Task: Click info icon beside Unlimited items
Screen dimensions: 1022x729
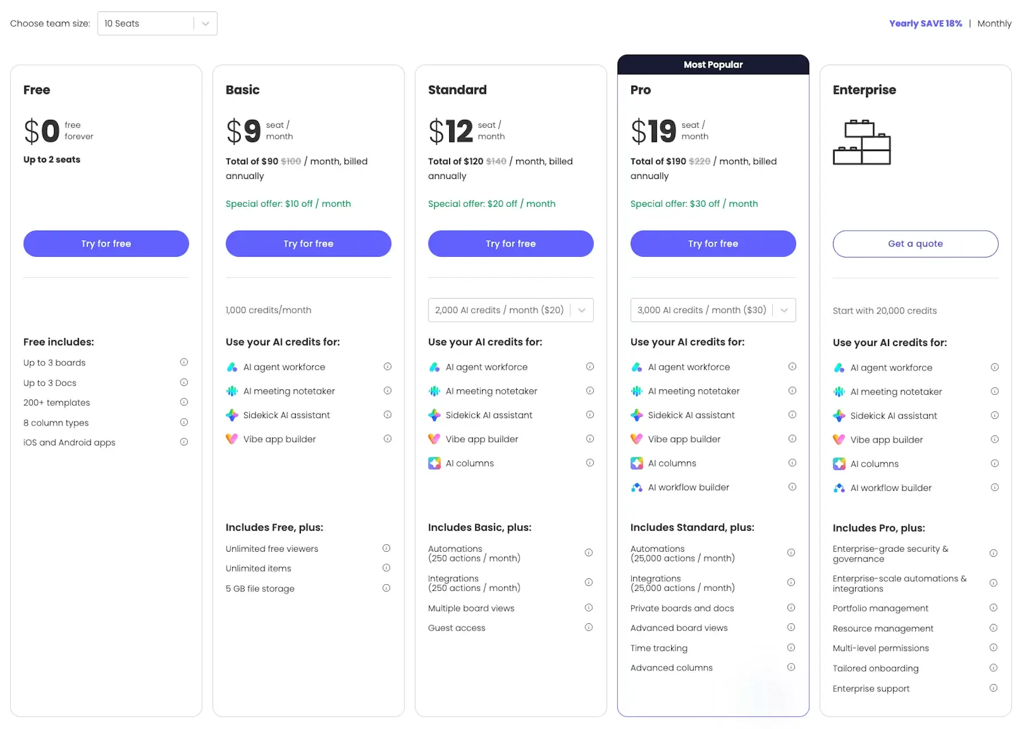Action: click(386, 568)
